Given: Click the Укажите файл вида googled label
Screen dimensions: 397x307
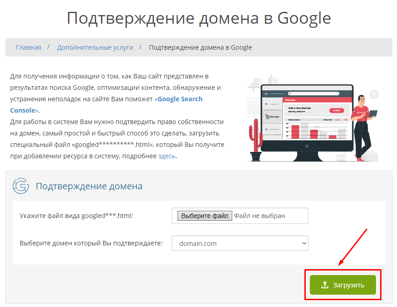Looking at the screenshot, I should pyautogui.click(x=76, y=216).
